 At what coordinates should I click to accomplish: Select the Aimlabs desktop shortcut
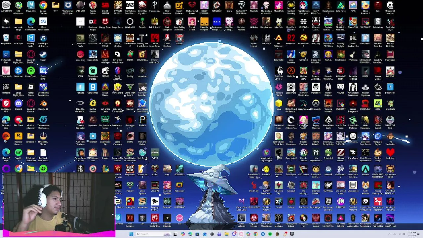tap(365, 171)
